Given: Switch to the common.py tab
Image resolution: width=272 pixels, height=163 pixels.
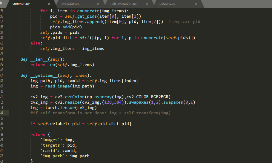Looking at the screenshot, I should [x=21, y=4].
